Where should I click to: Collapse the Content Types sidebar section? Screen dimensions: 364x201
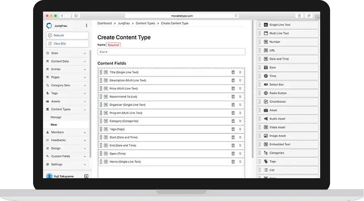coord(84,109)
